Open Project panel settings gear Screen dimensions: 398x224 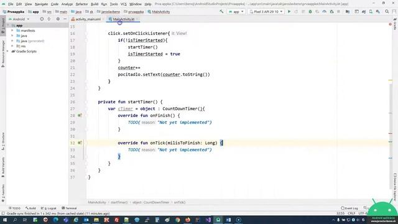point(58,19)
